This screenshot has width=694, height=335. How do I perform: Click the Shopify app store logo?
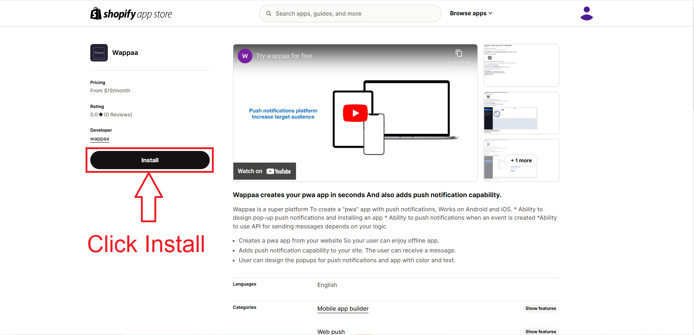131,14
